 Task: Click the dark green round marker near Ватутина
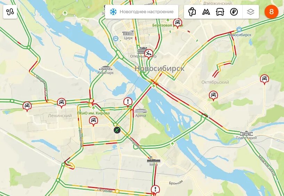pyautogui.click(x=117, y=130)
